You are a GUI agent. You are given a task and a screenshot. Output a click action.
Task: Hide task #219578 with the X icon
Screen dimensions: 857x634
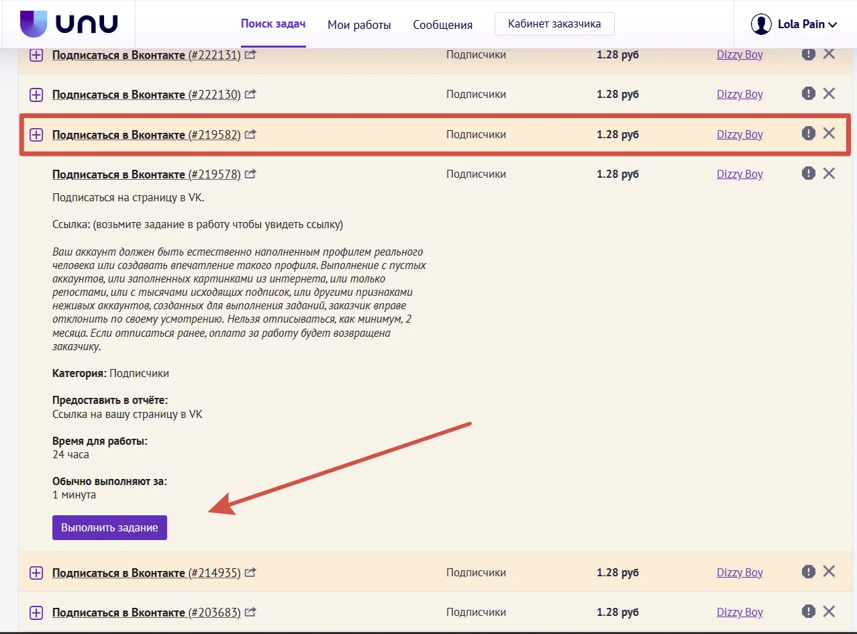pyautogui.click(x=829, y=174)
